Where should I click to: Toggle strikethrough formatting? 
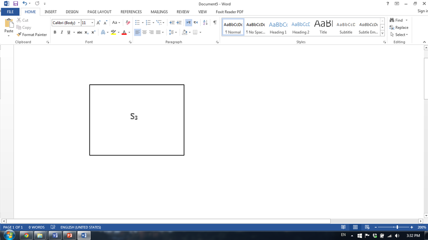click(79, 32)
